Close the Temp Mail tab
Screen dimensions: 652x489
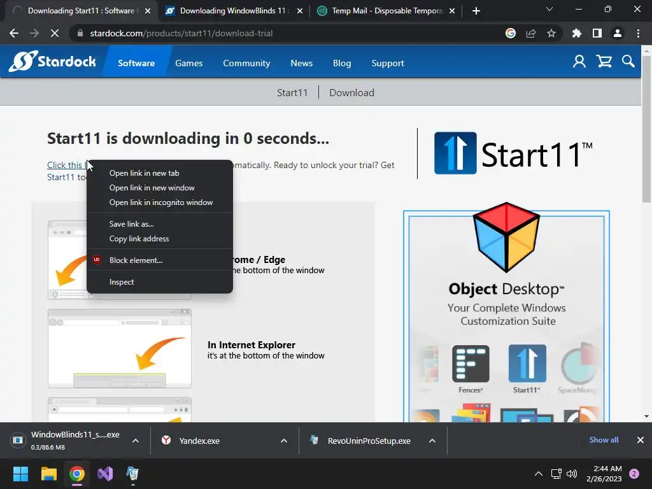452,11
